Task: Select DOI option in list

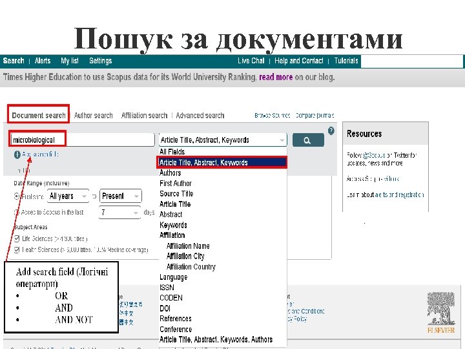Action: [165, 308]
